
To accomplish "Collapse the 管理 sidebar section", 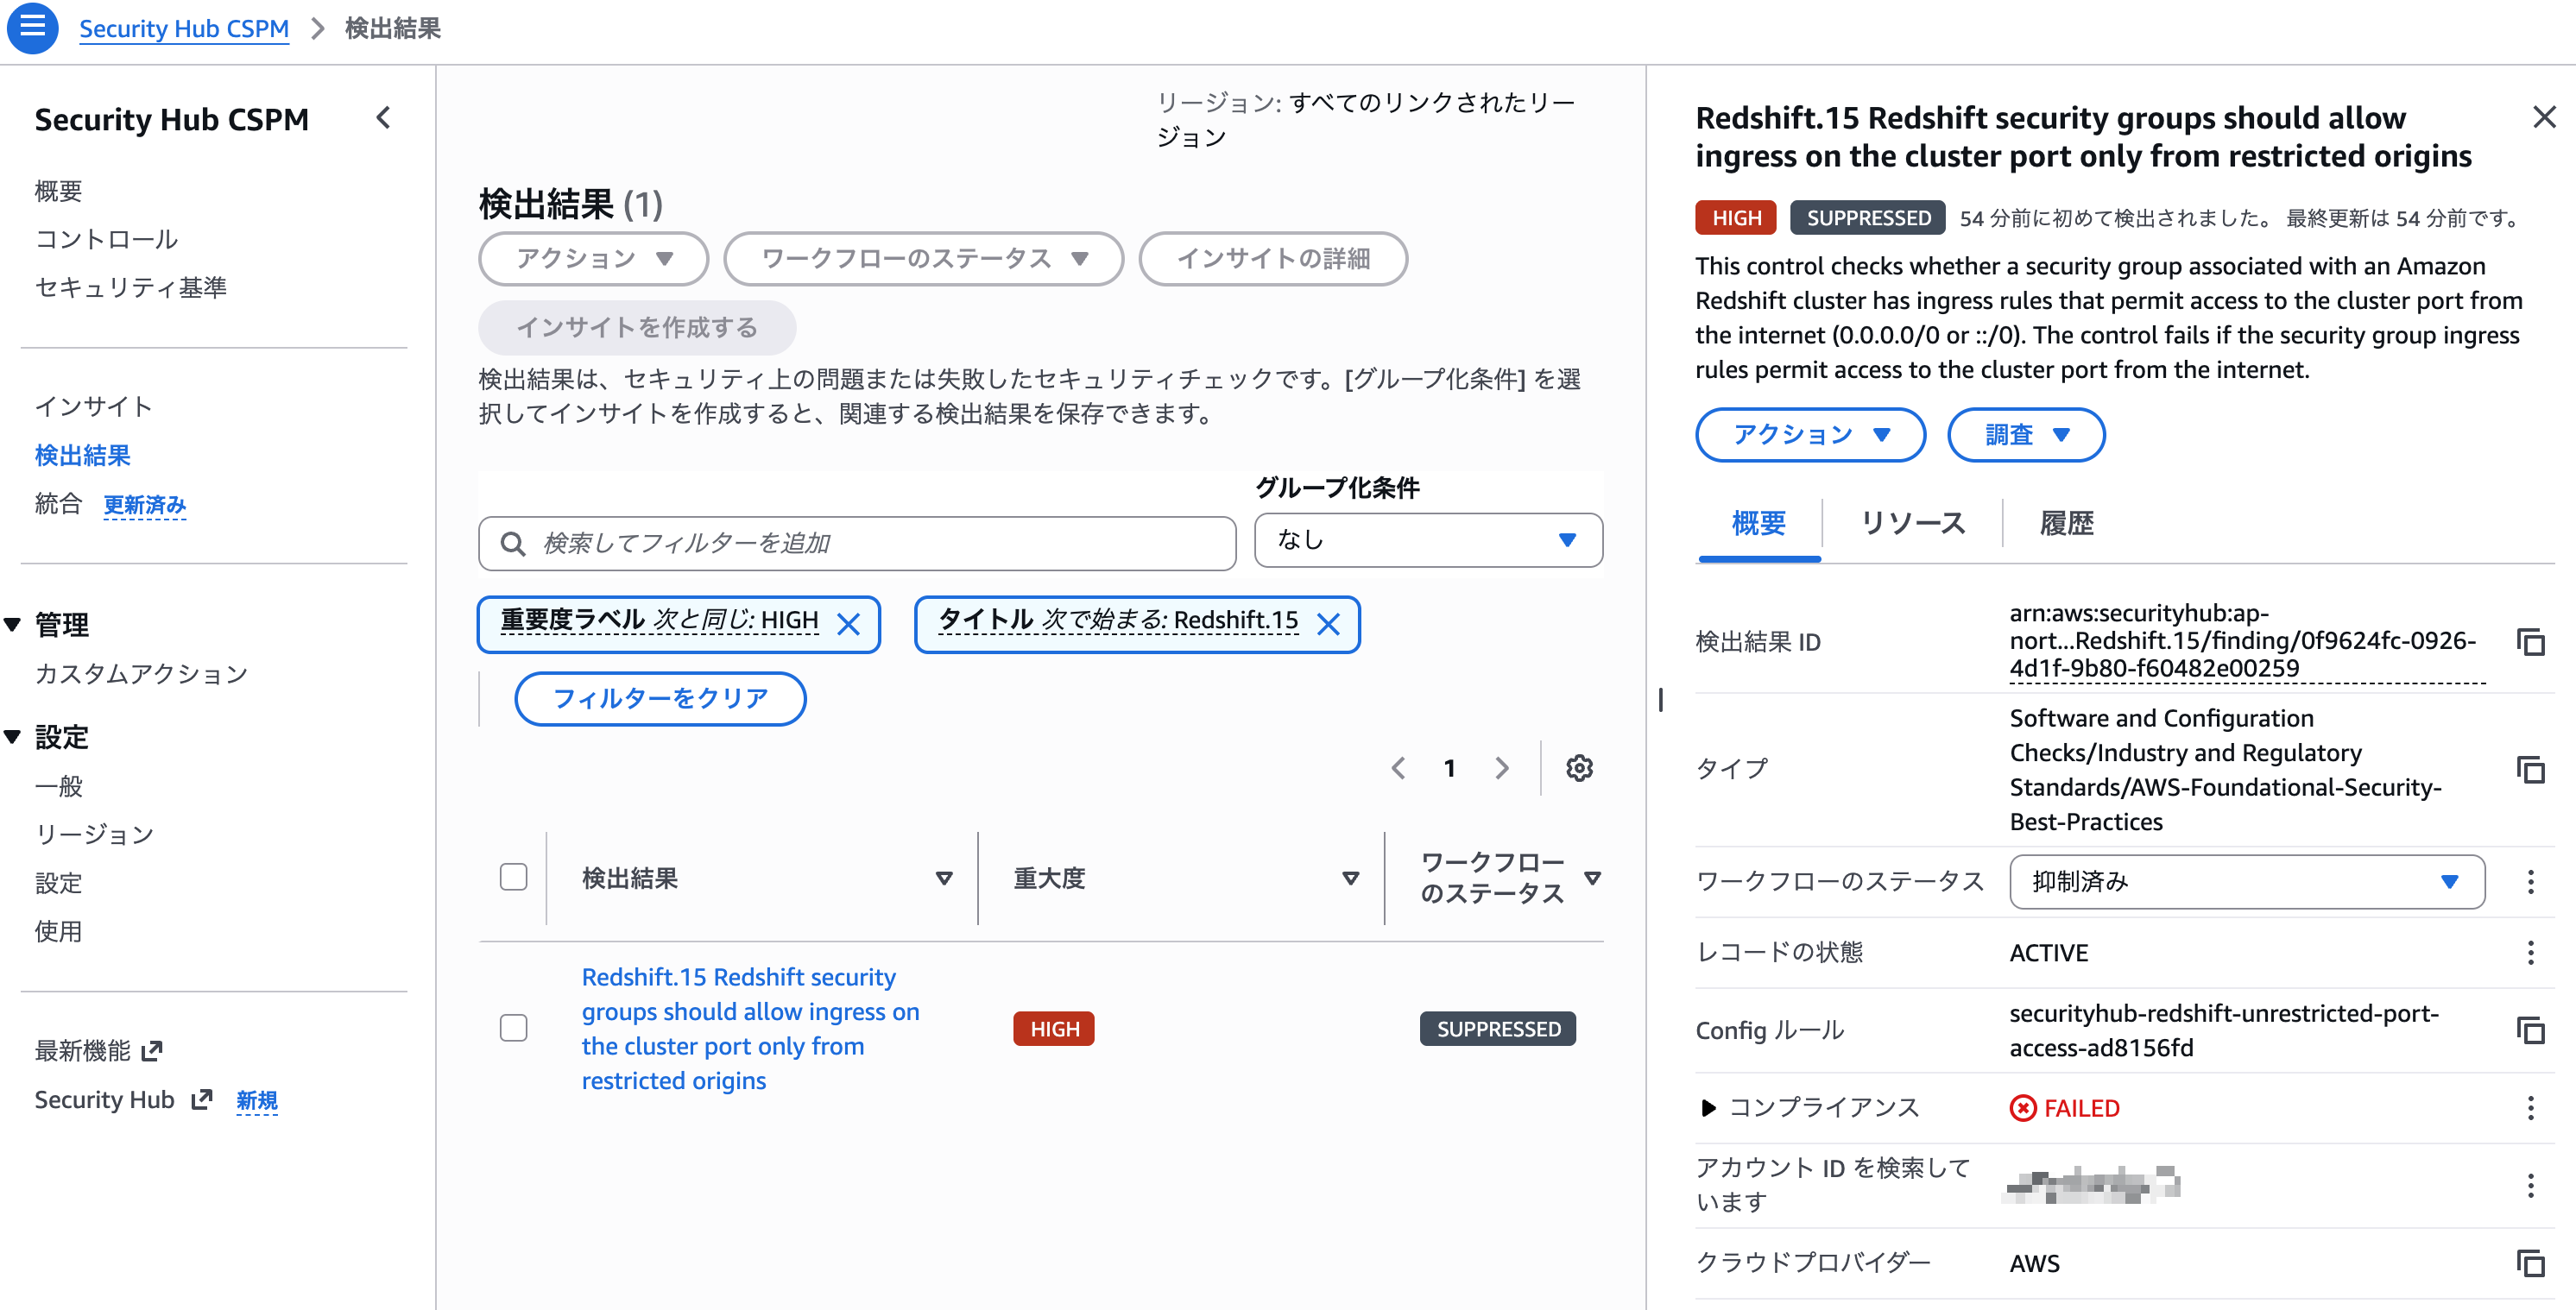I will coord(13,625).
